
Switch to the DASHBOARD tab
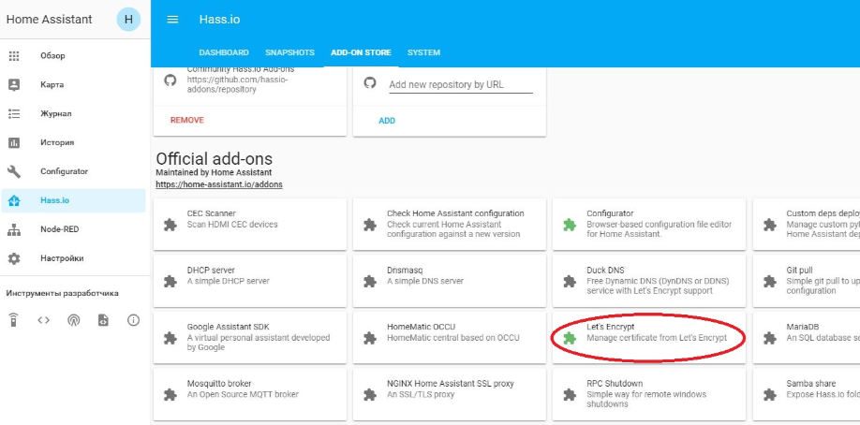[x=224, y=52]
